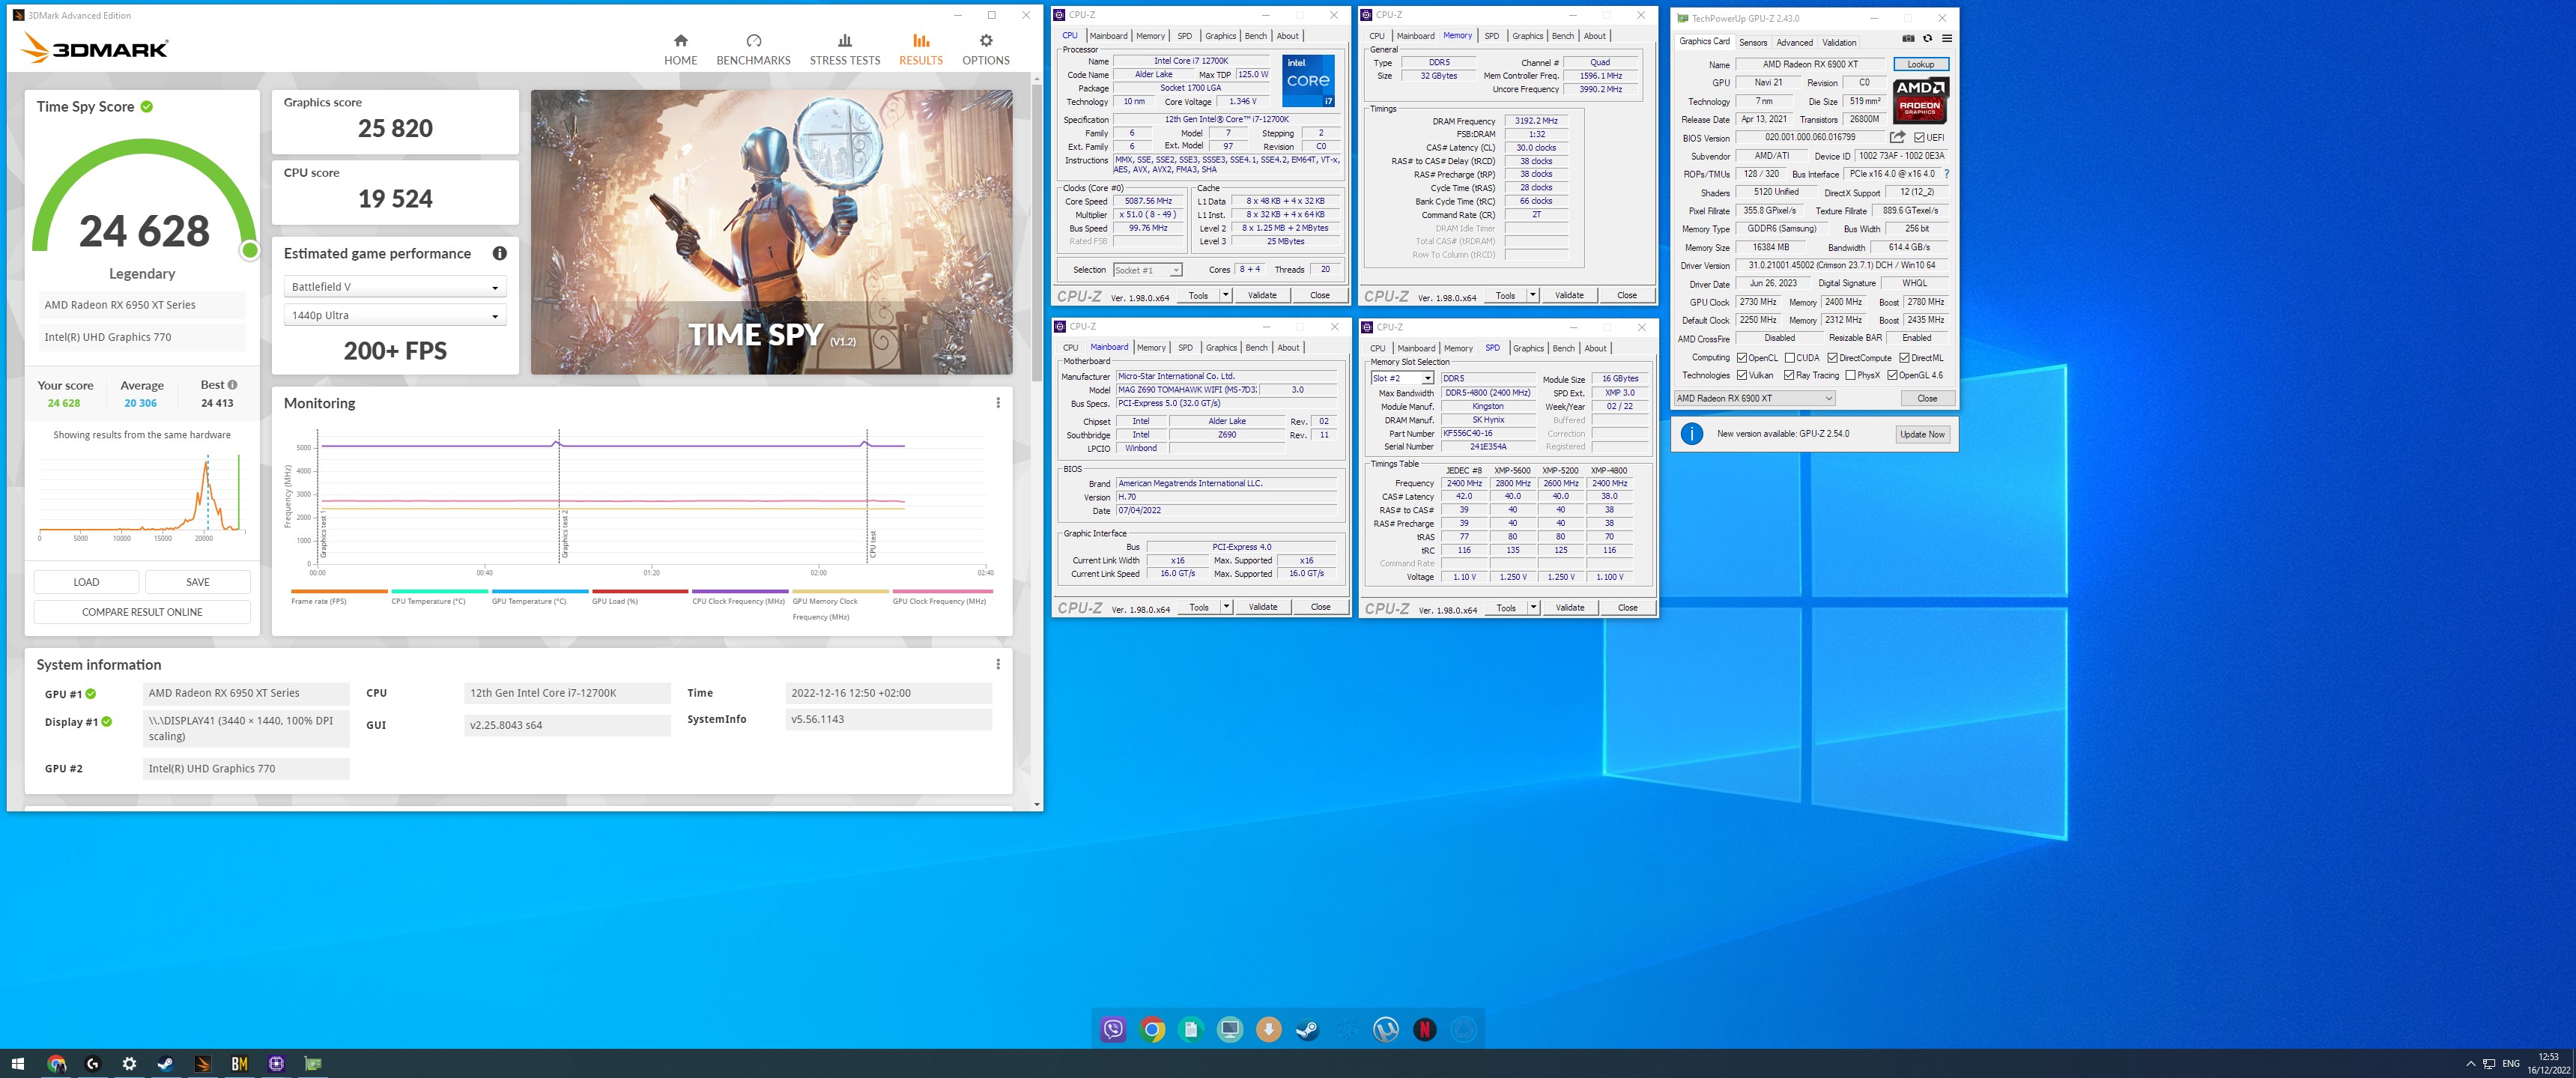Click the info icon next to Best score

click(x=232, y=385)
